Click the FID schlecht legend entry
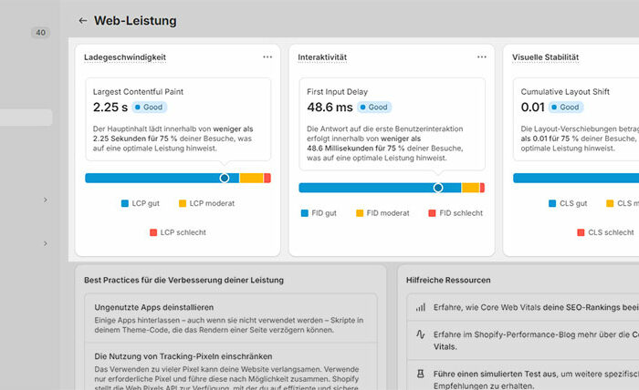Viewport: 639px width, 390px height. click(x=456, y=213)
